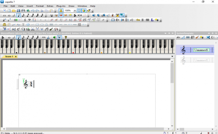Select sixteenth note value in main toolbar
This screenshot has height=134, width=218.
coord(28,15)
